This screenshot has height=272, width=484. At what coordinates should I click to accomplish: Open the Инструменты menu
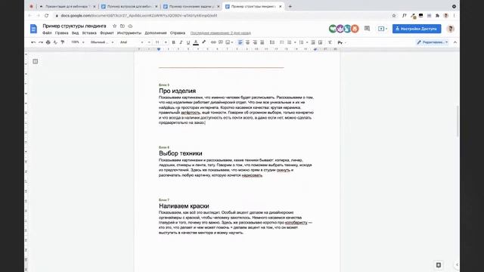click(129, 33)
